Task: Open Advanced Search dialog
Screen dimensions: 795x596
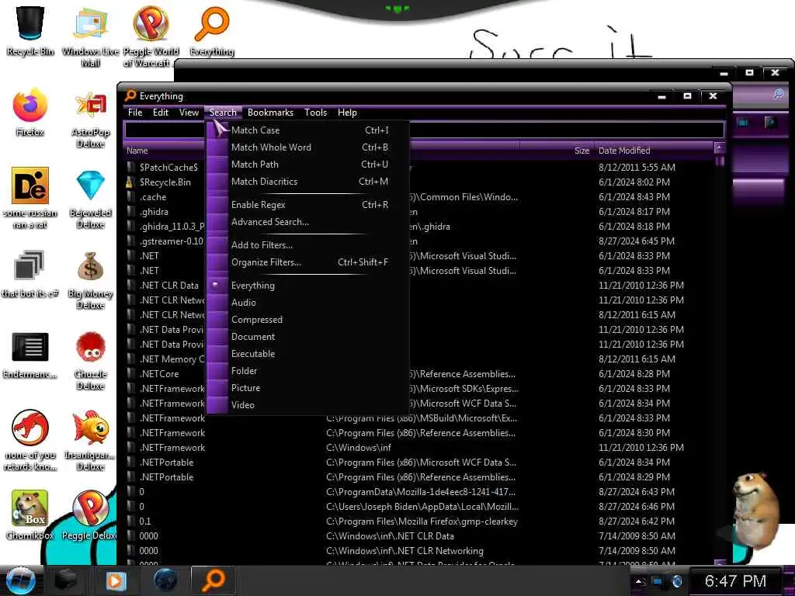Action: 309,222
